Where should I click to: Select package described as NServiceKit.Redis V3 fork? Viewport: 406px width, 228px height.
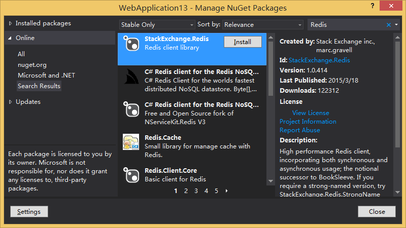coord(192,113)
